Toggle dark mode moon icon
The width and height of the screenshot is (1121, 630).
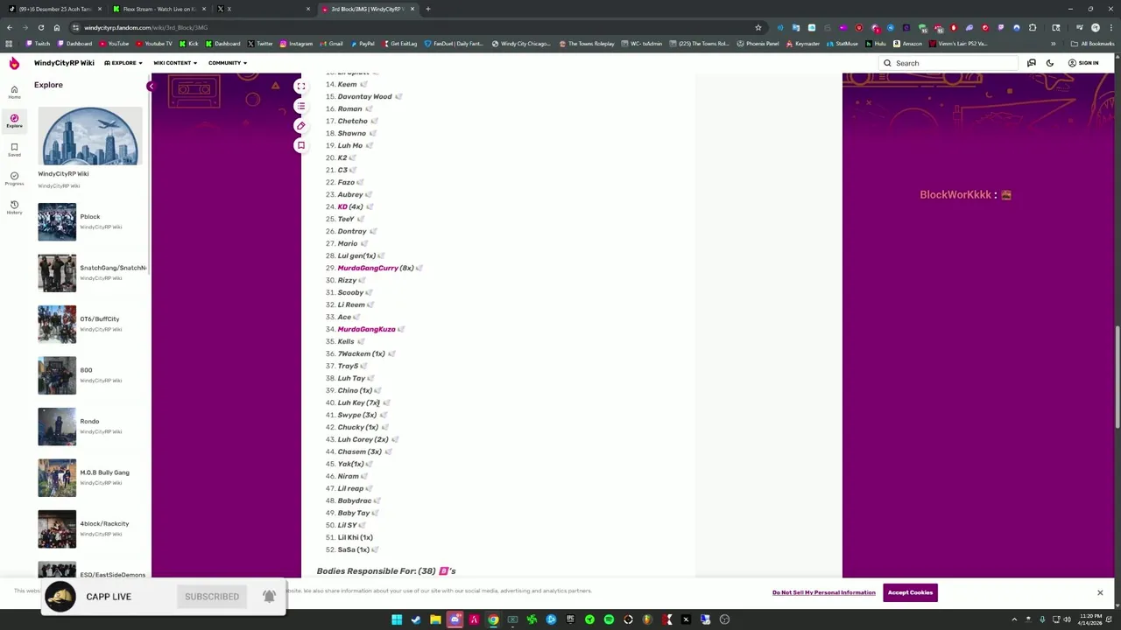tap(1050, 63)
